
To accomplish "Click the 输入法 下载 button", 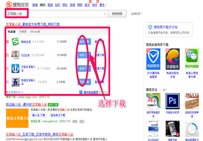I will pyautogui.click(x=39, y=115).
